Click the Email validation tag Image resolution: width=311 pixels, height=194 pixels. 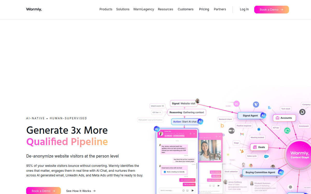tap(231, 171)
